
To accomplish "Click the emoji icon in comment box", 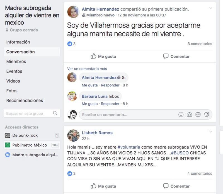I will point(181,115).
